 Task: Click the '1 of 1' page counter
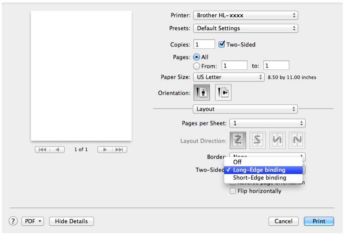point(81,150)
